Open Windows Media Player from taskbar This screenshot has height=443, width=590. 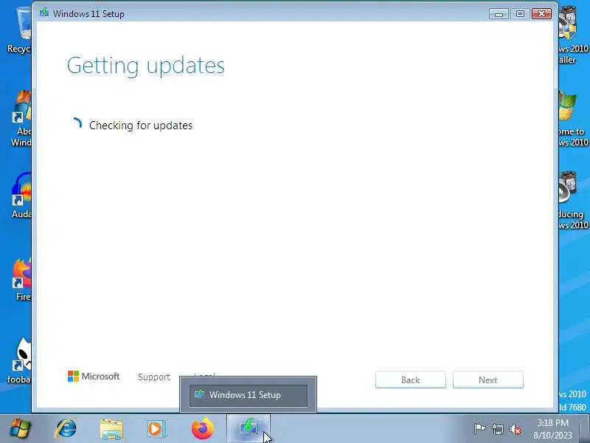tap(156, 429)
